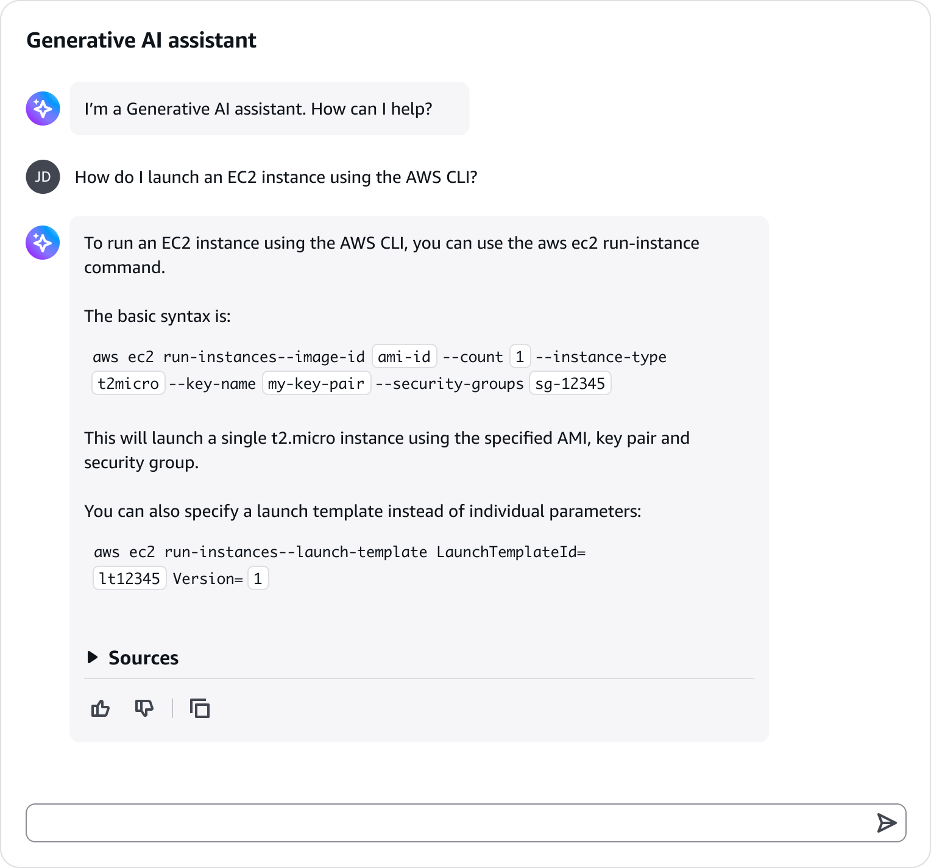Image resolution: width=931 pixels, height=868 pixels.
Task: Select the ami-id code token
Action: (x=404, y=357)
